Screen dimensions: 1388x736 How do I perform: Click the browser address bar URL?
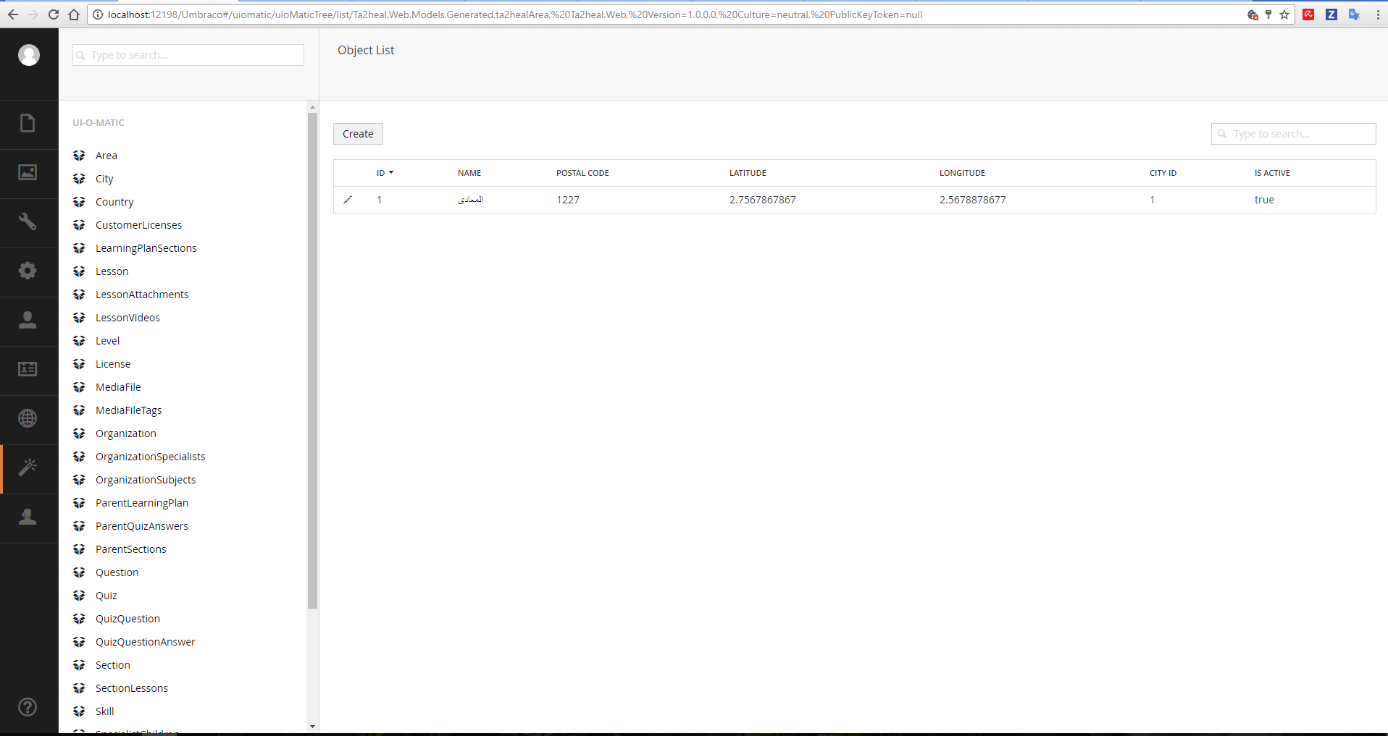[514, 14]
